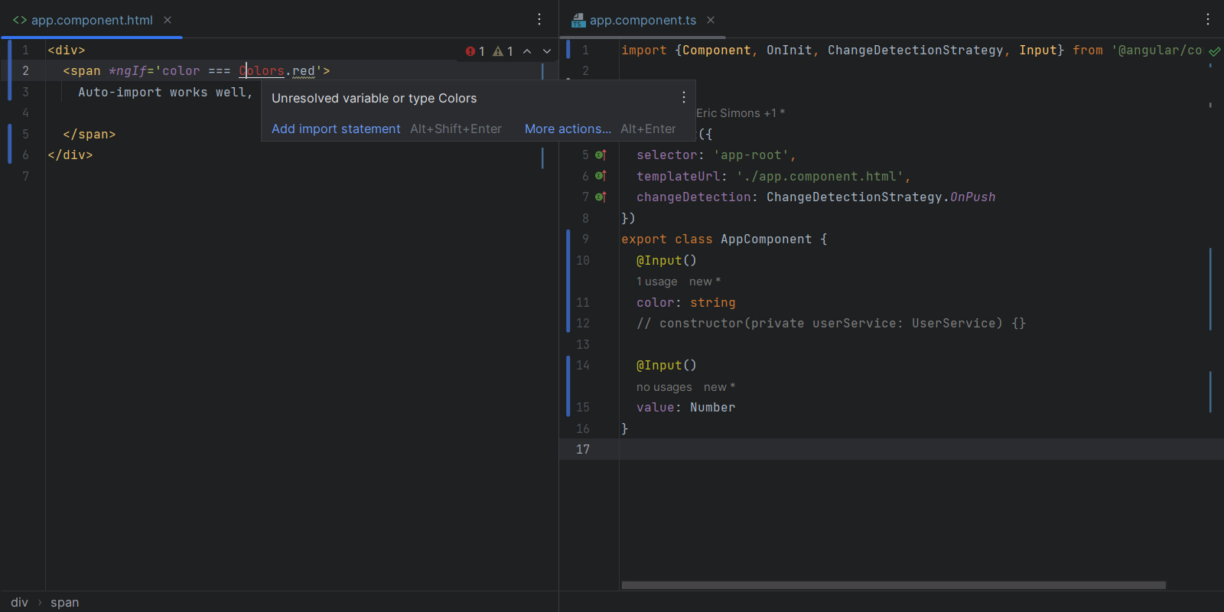Image resolution: width=1224 pixels, height=612 pixels.
Task: Close the app.component.ts tab
Action: [x=711, y=20]
